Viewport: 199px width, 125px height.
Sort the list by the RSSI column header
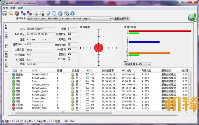[89, 70]
